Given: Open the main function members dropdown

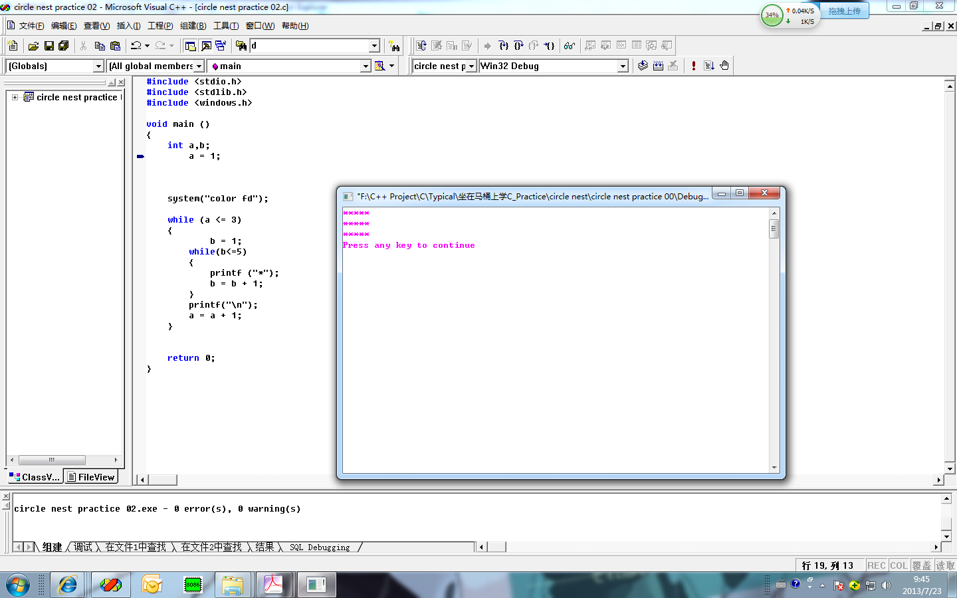Looking at the screenshot, I should [x=366, y=66].
